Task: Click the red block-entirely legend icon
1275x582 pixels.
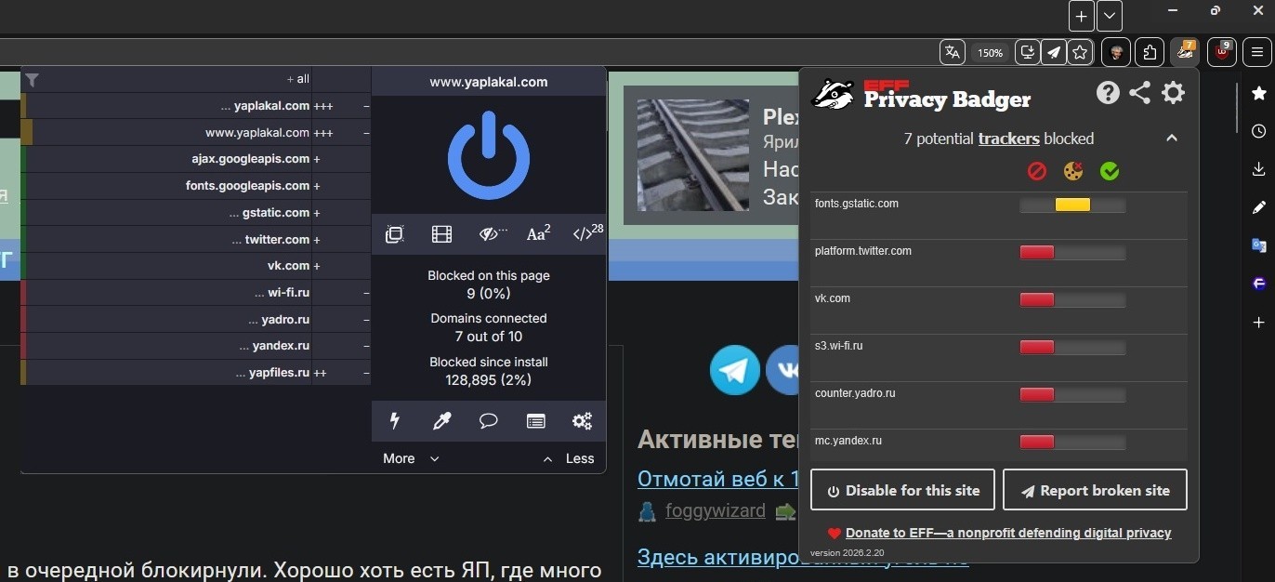Action: tap(1037, 171)
